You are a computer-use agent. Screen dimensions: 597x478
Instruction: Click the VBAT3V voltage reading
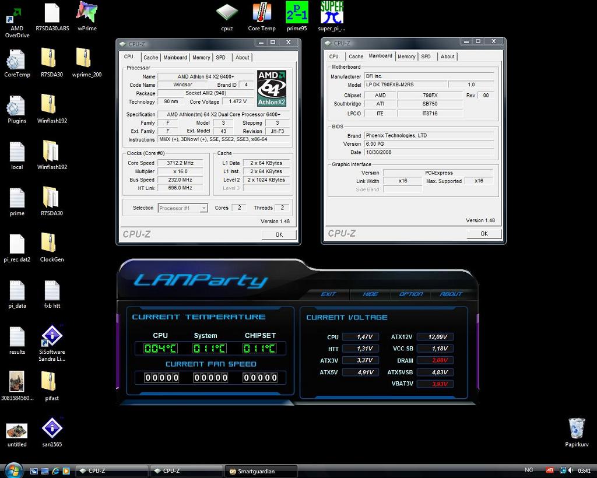point(435,384)
